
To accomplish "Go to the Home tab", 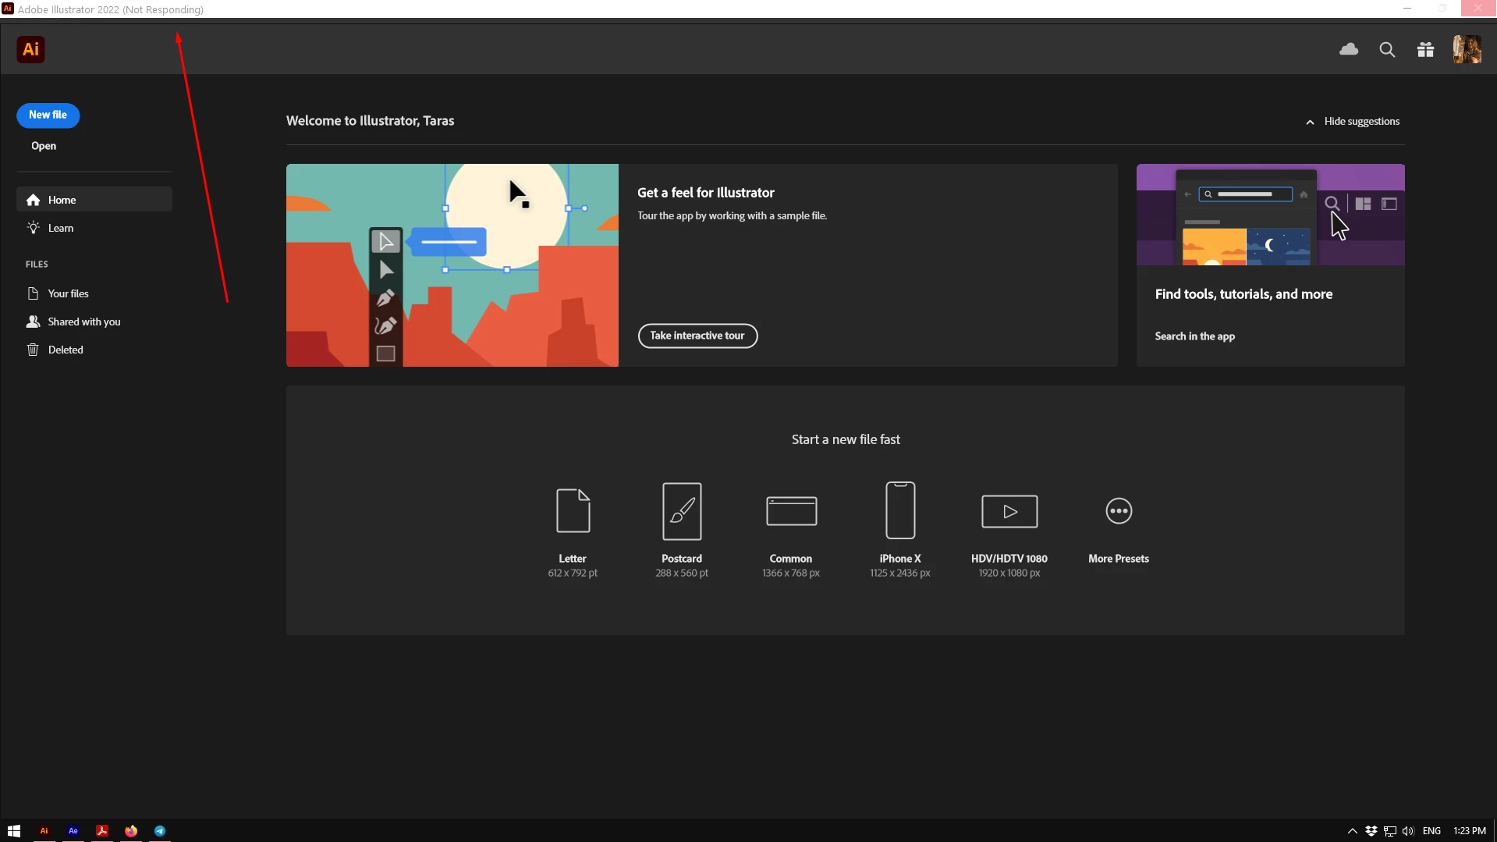I will pos(94,200).
